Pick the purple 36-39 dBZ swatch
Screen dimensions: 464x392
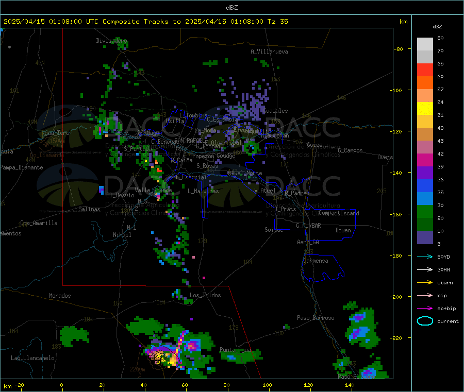coord(425,173)
